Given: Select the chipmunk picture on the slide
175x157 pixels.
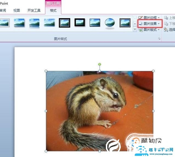Looking at the screenshot, I should click(x=100, y=111).
